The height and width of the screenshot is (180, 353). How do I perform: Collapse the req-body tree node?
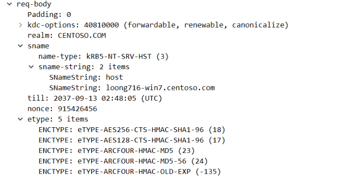[10, 4]
